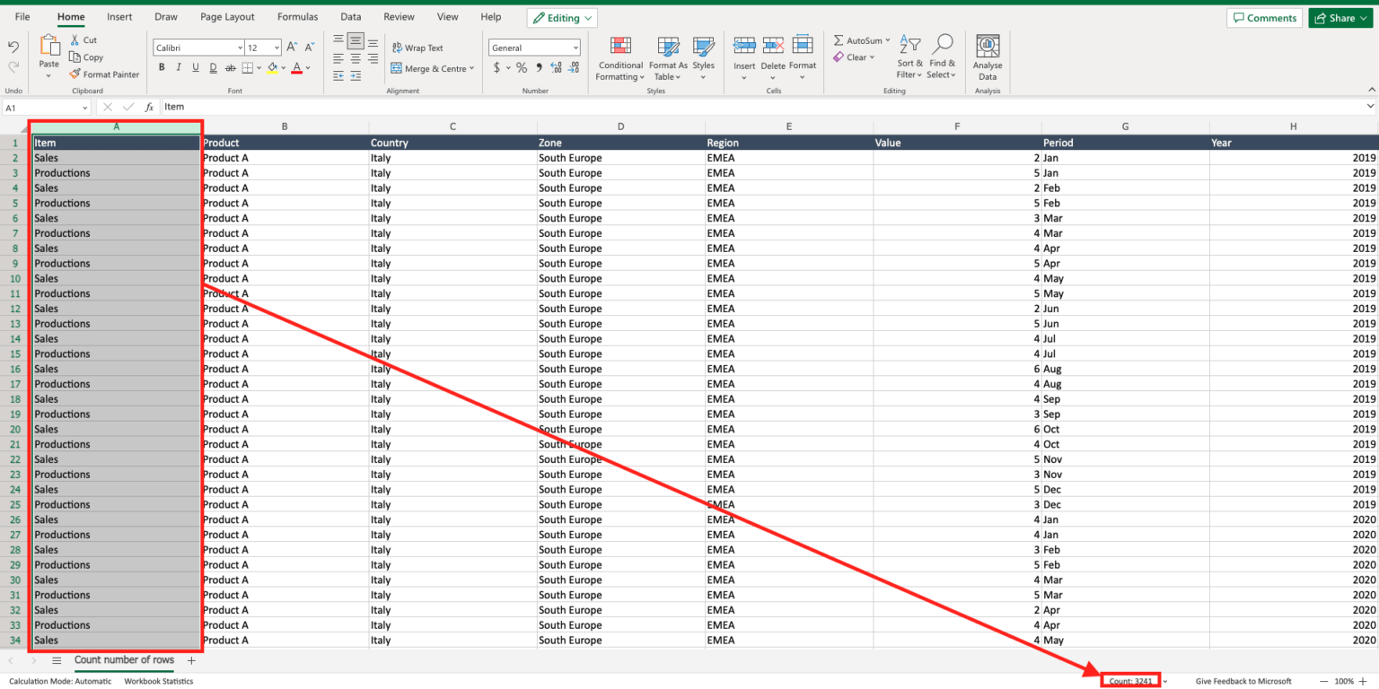
Task: Open the Review ribbon tab
Action: (x=399, y=16)
